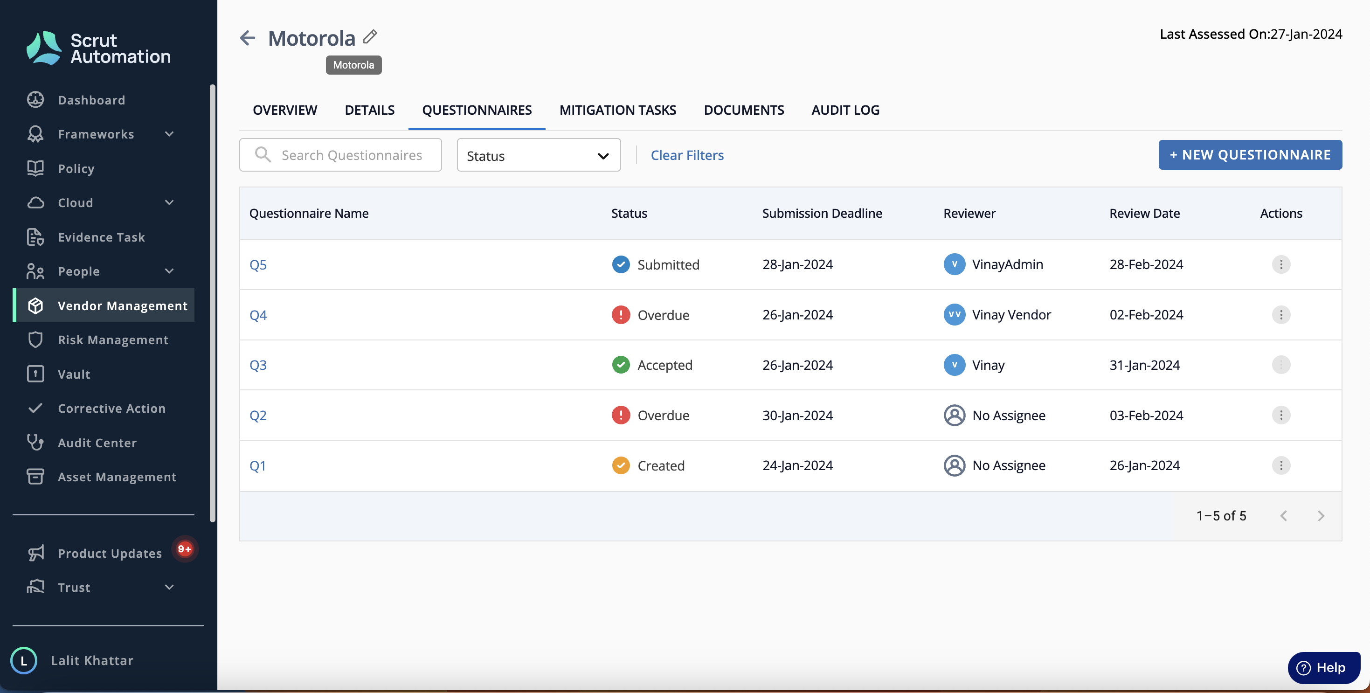
Task: Click the sidebar vertical scrollbar
Action: tap(212, 303)
